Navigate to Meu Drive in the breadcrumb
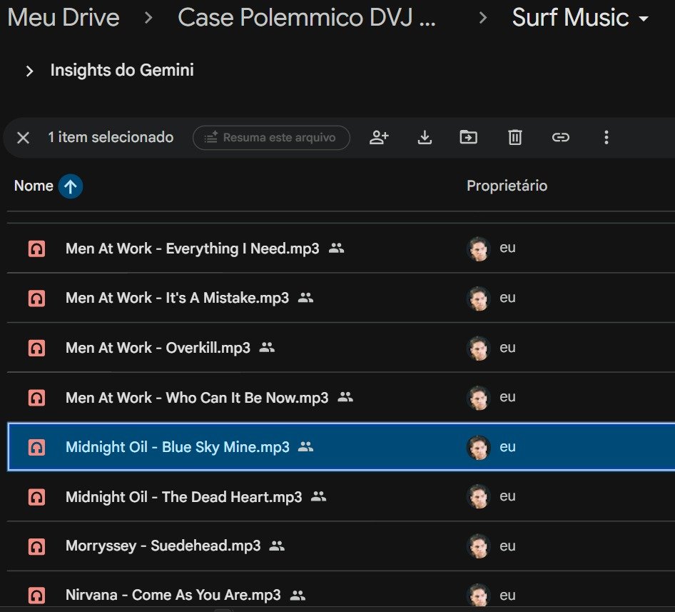The image size is (675, 612). coord(63,18)
